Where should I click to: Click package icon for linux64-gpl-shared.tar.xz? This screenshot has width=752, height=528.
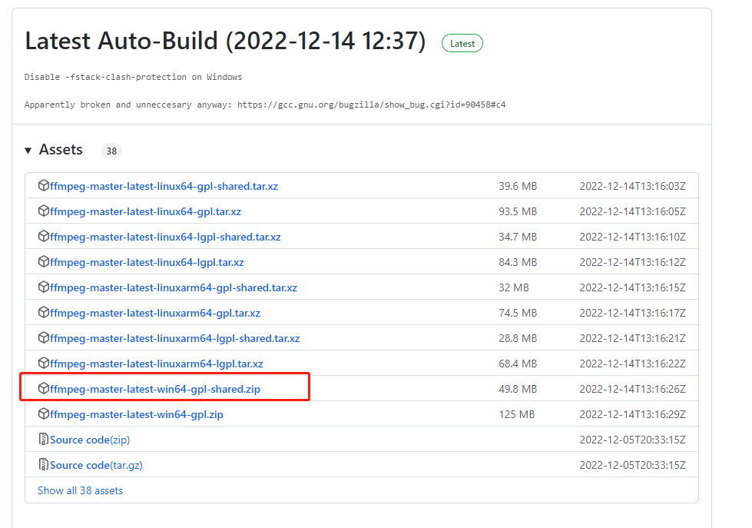point(44,185)
